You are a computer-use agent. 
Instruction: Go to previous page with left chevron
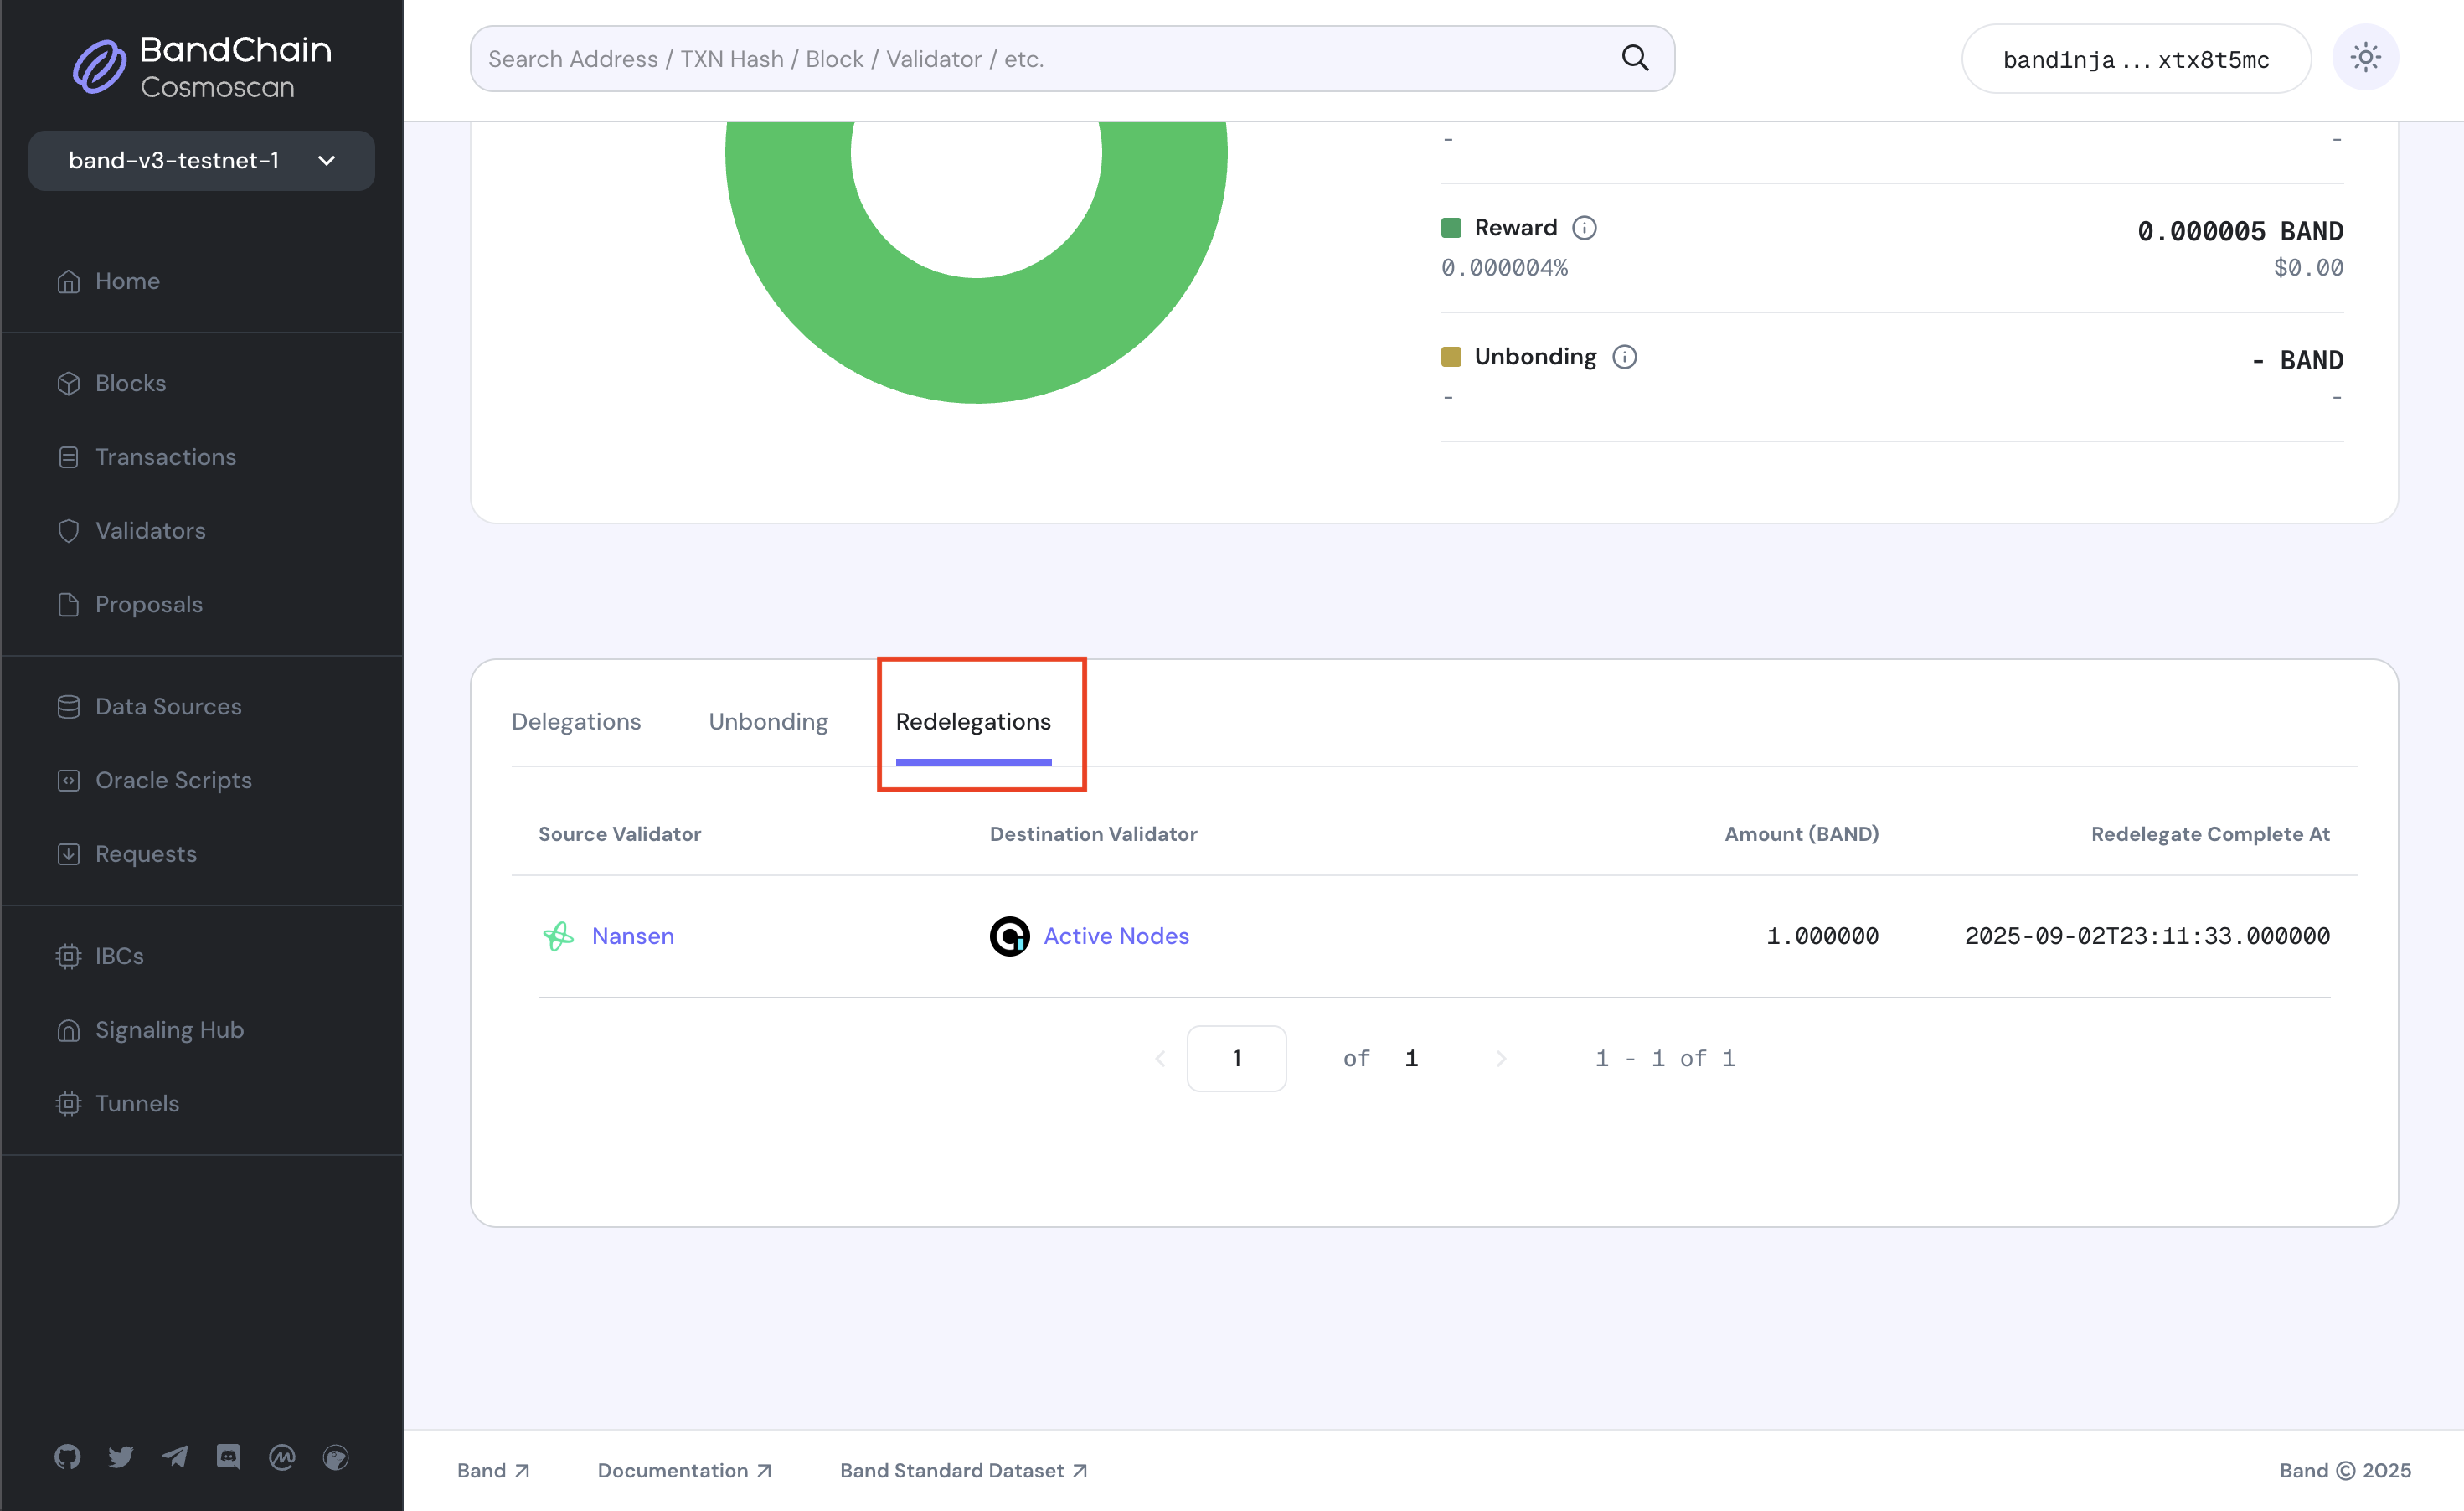coord(1160,1058)
